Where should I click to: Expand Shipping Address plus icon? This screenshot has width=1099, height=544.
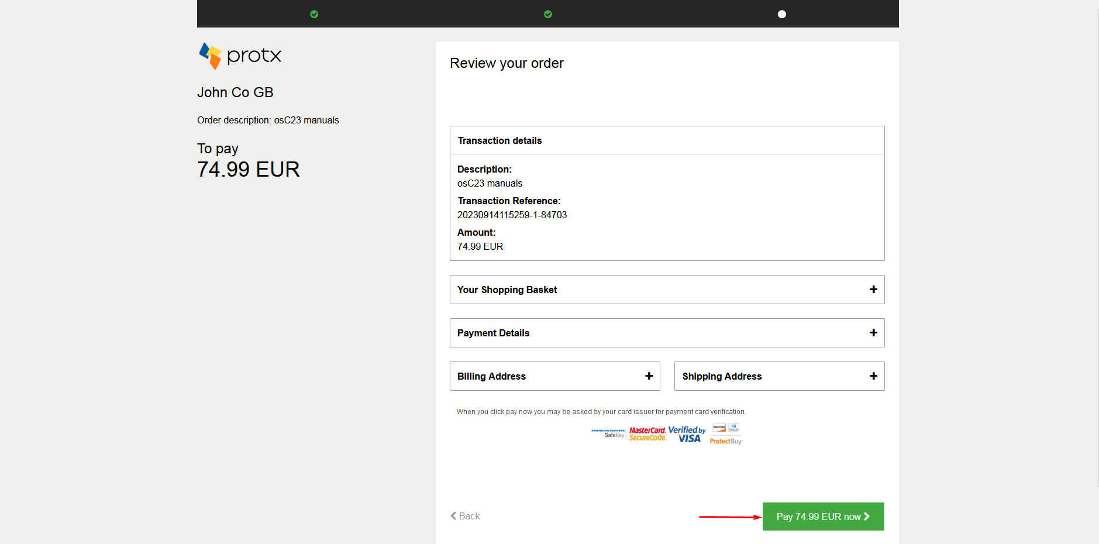pos(873,376)
